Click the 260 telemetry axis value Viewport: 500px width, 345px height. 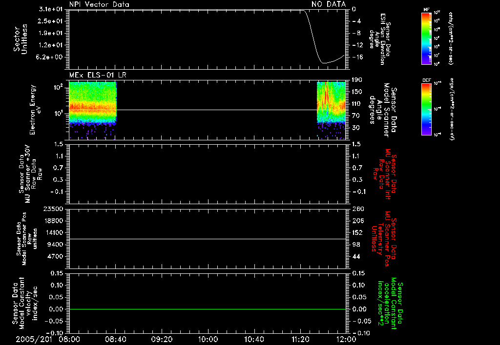[358, 209]
